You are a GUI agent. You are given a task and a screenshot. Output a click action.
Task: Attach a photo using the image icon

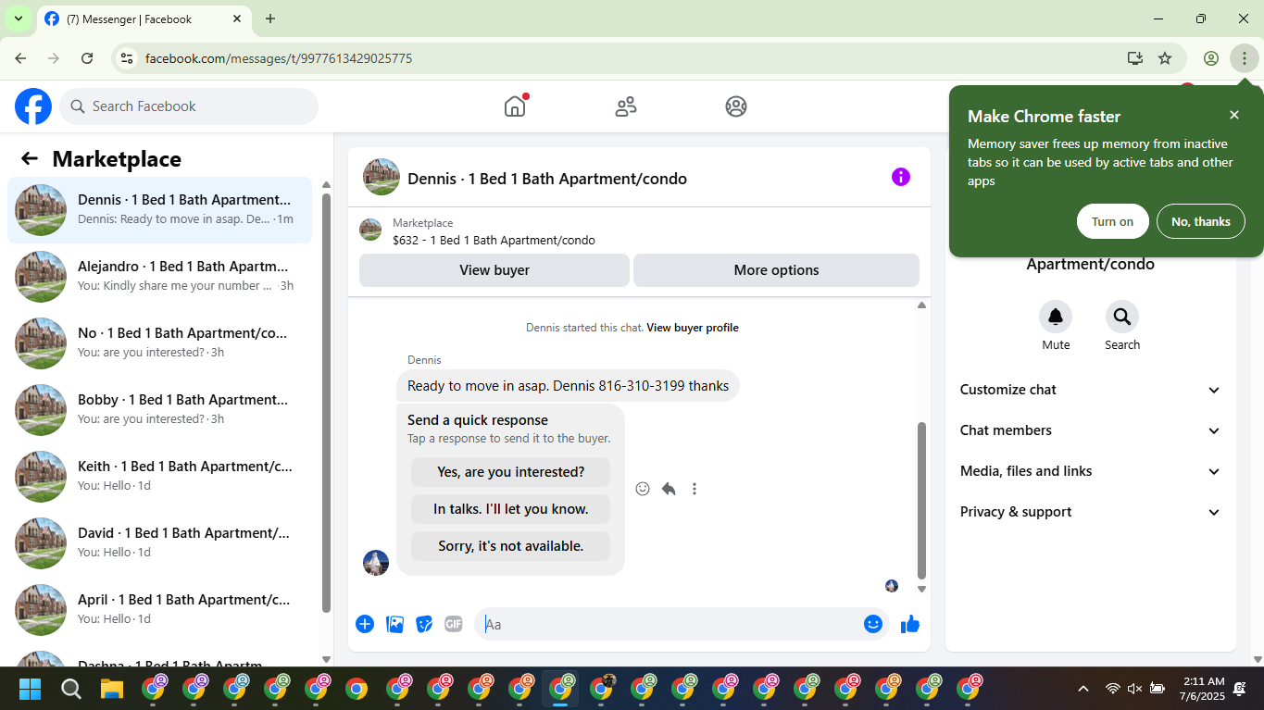point(394,624)
